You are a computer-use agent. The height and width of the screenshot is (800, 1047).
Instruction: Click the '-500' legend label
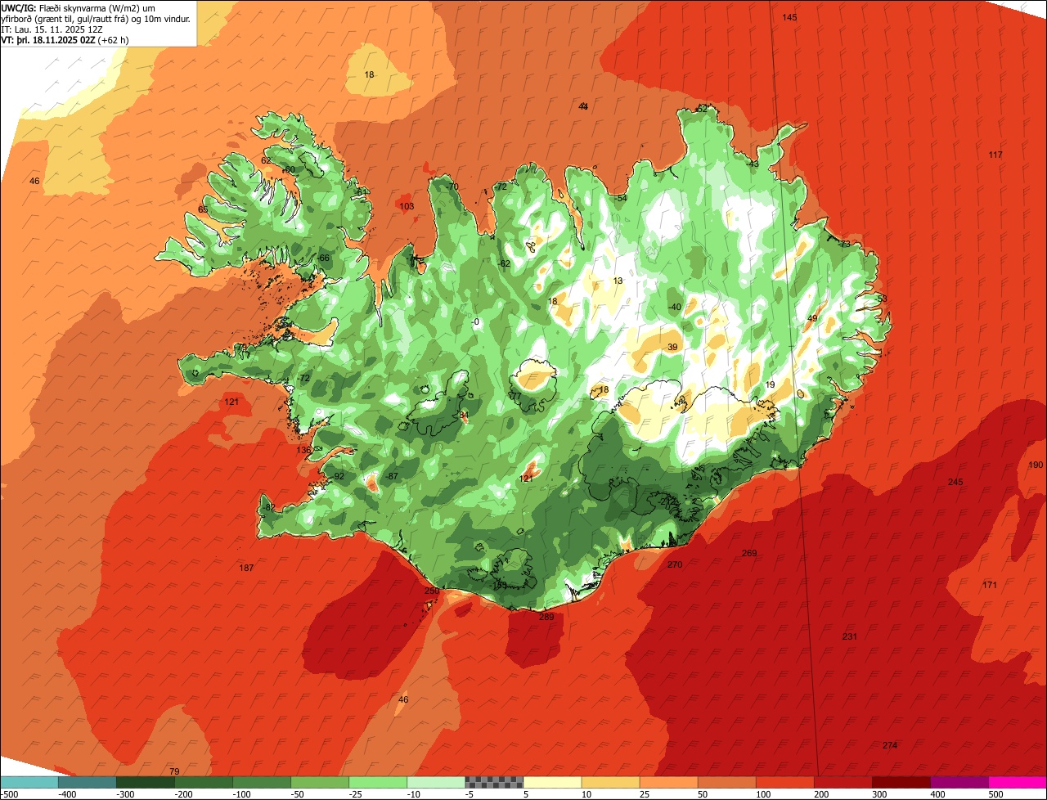pos(10,794)
